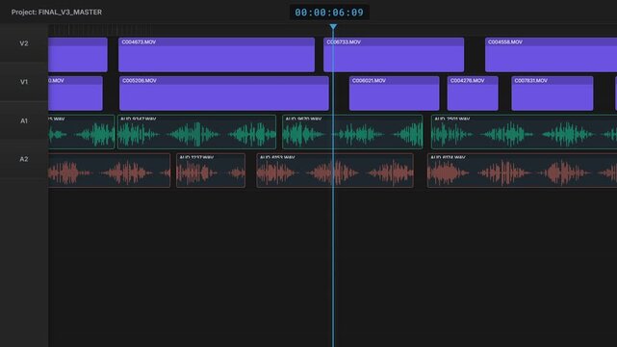The image size is (617, 347).
Task: Select the green A1 audio clip under C004673.MOV
Action: 196,132
